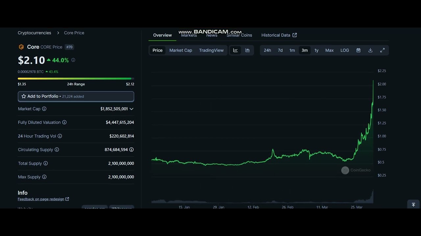Click 24 Hour Trading Vol info icon
The width and height of the screenshot is (421, 236).
coord(60,136)
